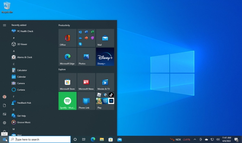This screenshot has width=242, height=143.
Task: Click letter A in app list
Action: click(x=14, y=51)
